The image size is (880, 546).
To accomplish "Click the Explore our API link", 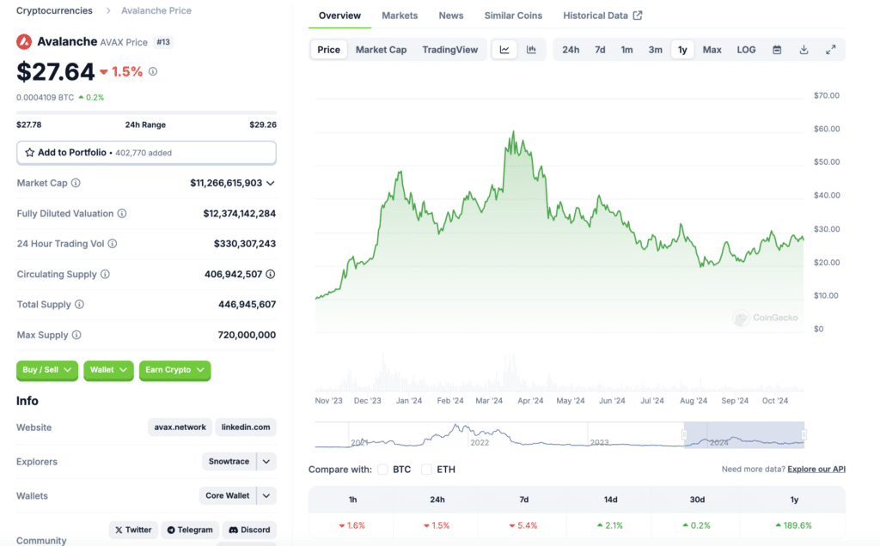I will tap(816, 470).
